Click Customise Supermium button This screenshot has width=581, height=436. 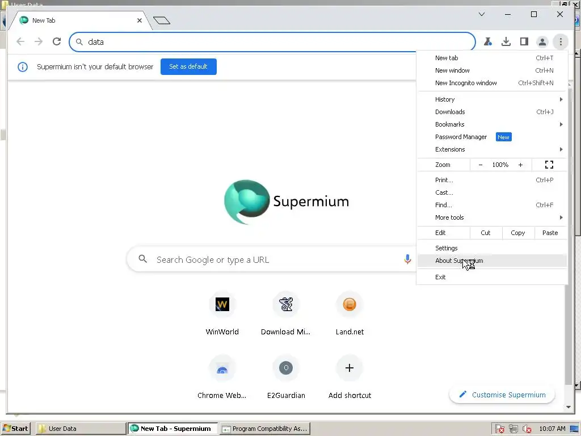502,395
